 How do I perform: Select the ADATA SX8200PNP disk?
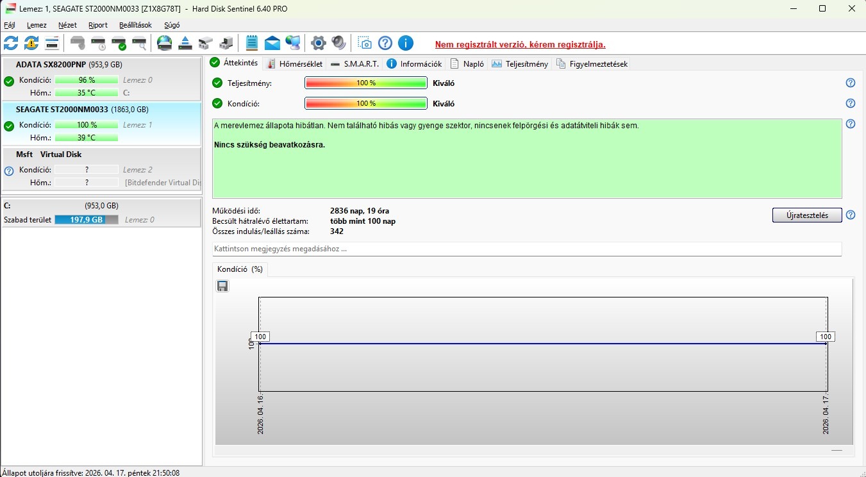point(102,79)
